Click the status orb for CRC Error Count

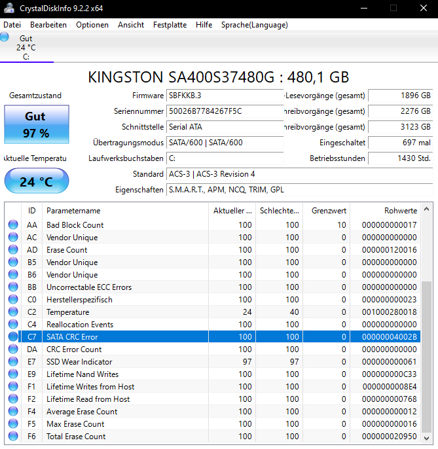point(13,350)
